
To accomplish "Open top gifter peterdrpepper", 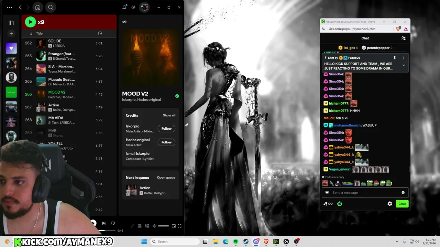I will 377,48.
